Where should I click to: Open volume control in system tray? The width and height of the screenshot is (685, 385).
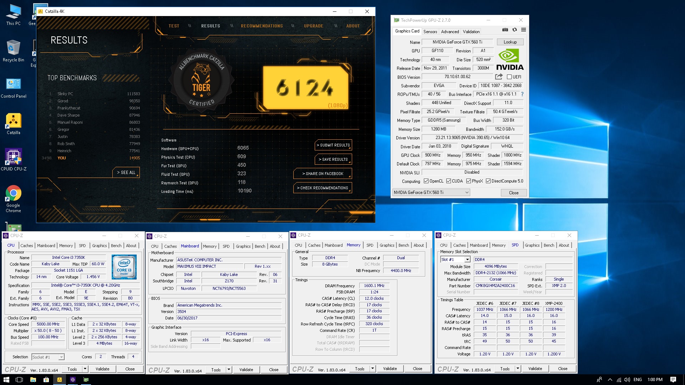tap(627, 380)
